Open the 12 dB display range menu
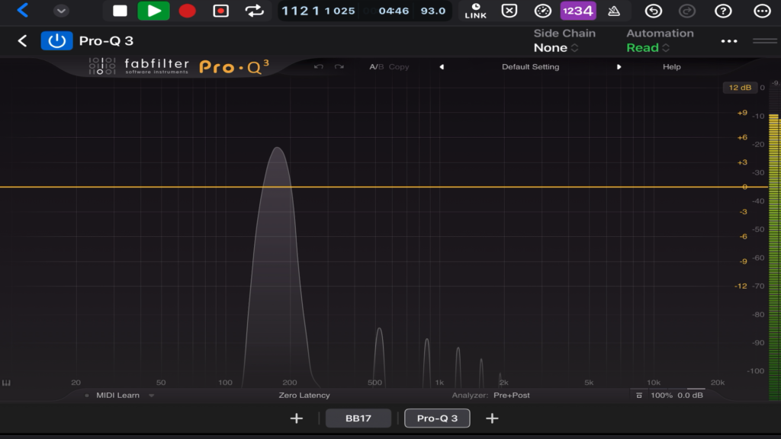781x439 pixels. 740,88
